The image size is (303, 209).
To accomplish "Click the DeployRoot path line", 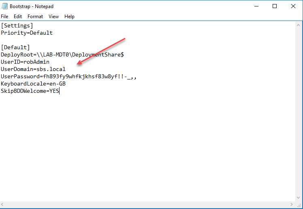I will [65, 55].
